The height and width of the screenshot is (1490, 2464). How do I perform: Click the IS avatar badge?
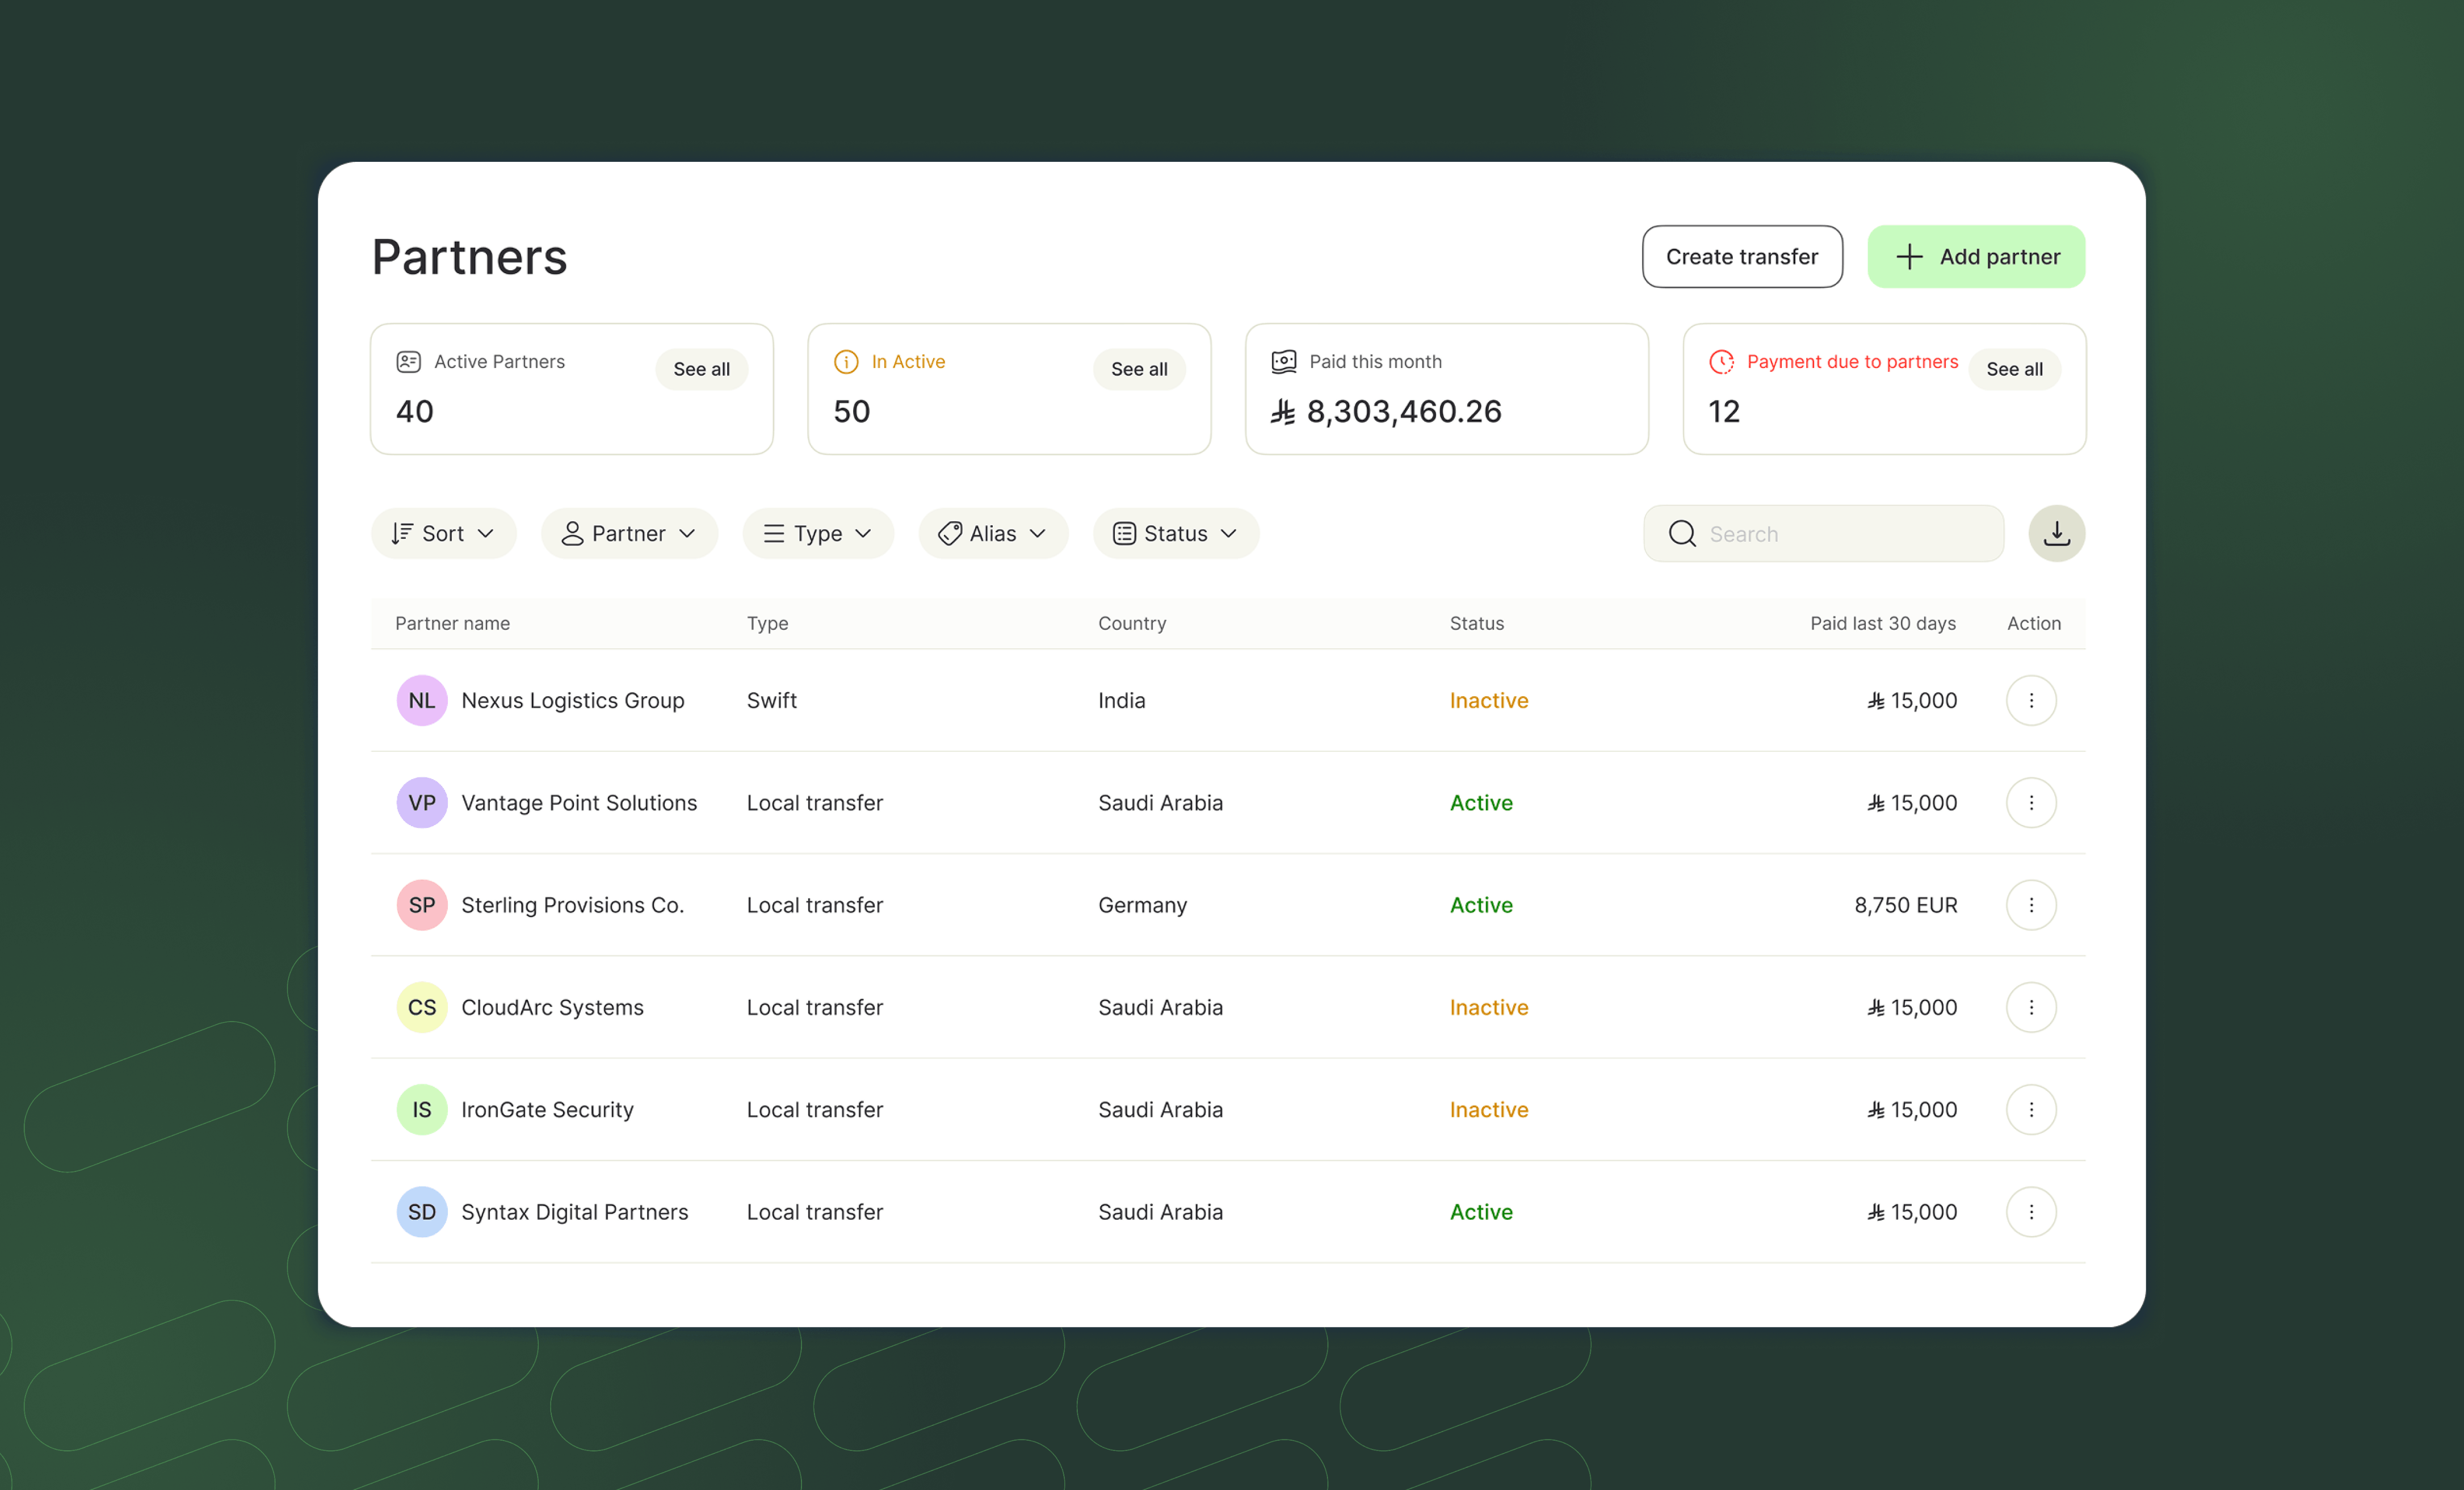pos(422,1109)
